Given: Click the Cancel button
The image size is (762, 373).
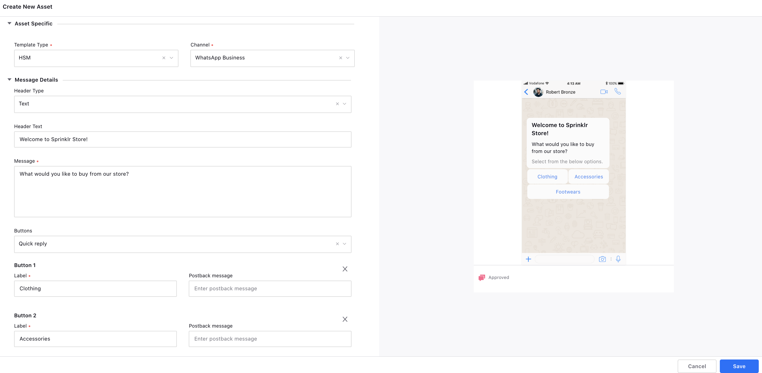Looking at the screenshot, I should [x=697, y=366].
